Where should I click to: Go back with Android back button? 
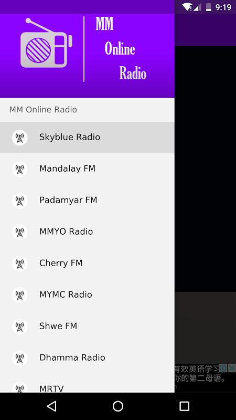(x=51, y=406)
